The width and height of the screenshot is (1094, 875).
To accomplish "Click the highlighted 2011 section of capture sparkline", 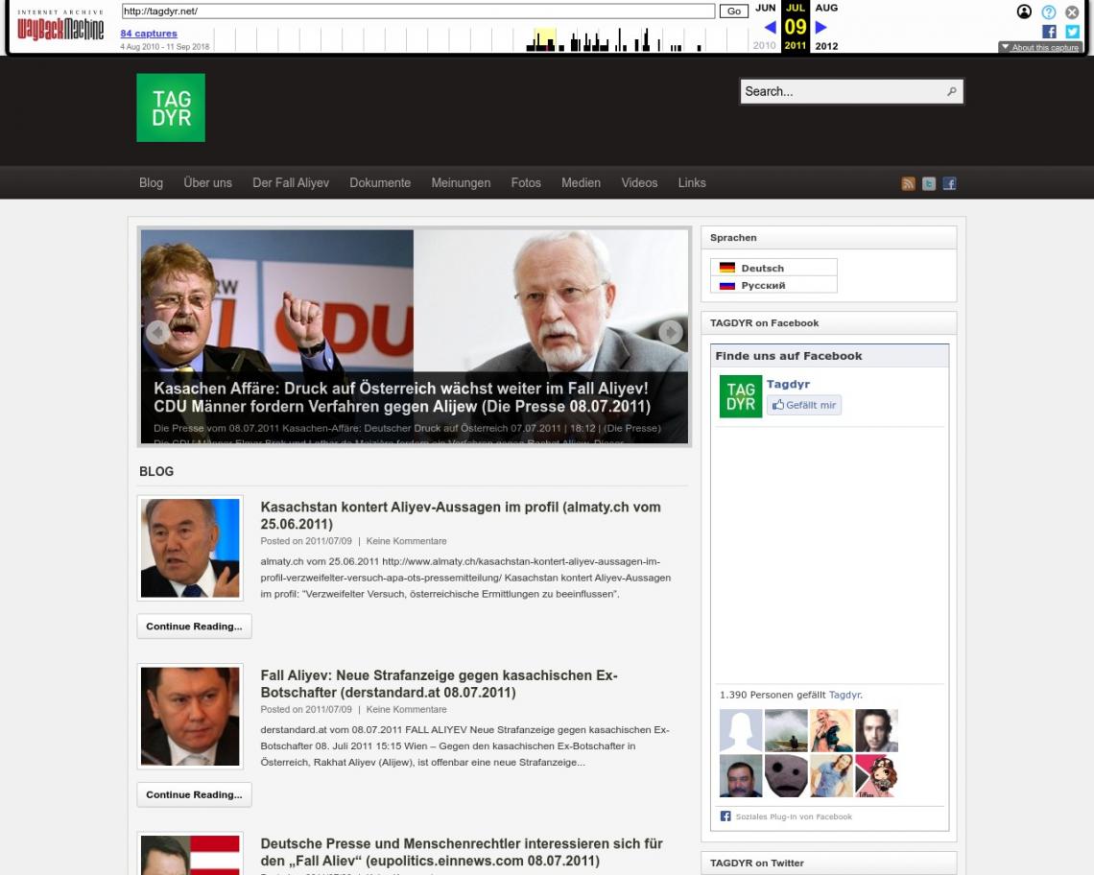I will 545,39.
